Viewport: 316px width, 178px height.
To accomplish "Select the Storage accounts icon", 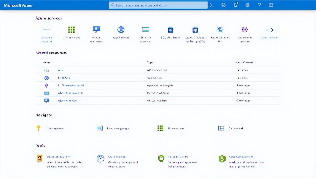I will point(146,30).
